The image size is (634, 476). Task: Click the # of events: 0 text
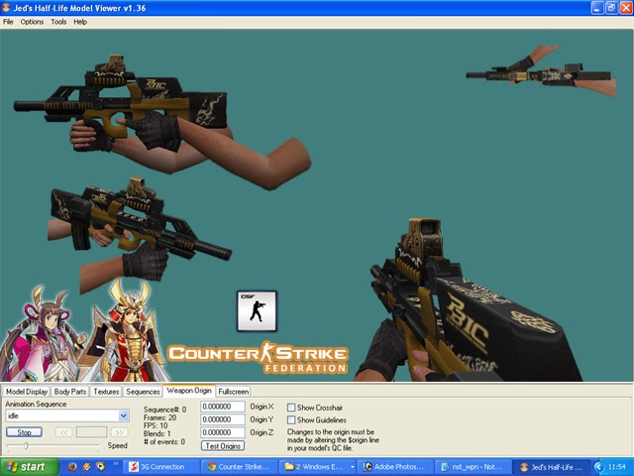164,441
